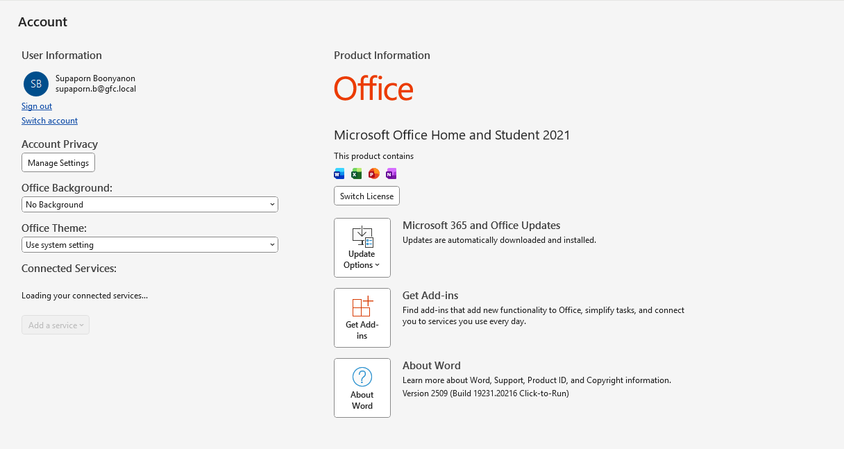Click the supaporn.b@gfc.local email text

[x=96, y=89]
